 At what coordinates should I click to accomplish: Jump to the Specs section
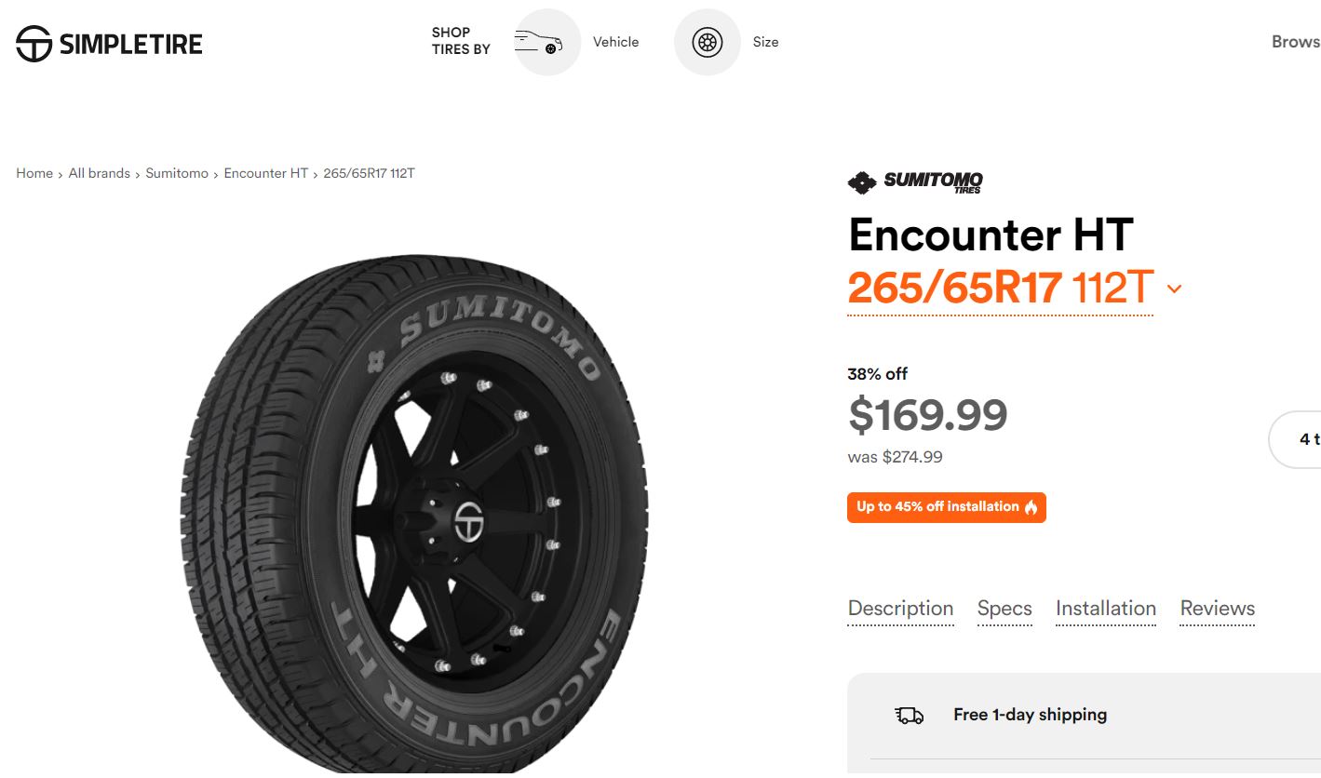click(x=1004, y=609)
